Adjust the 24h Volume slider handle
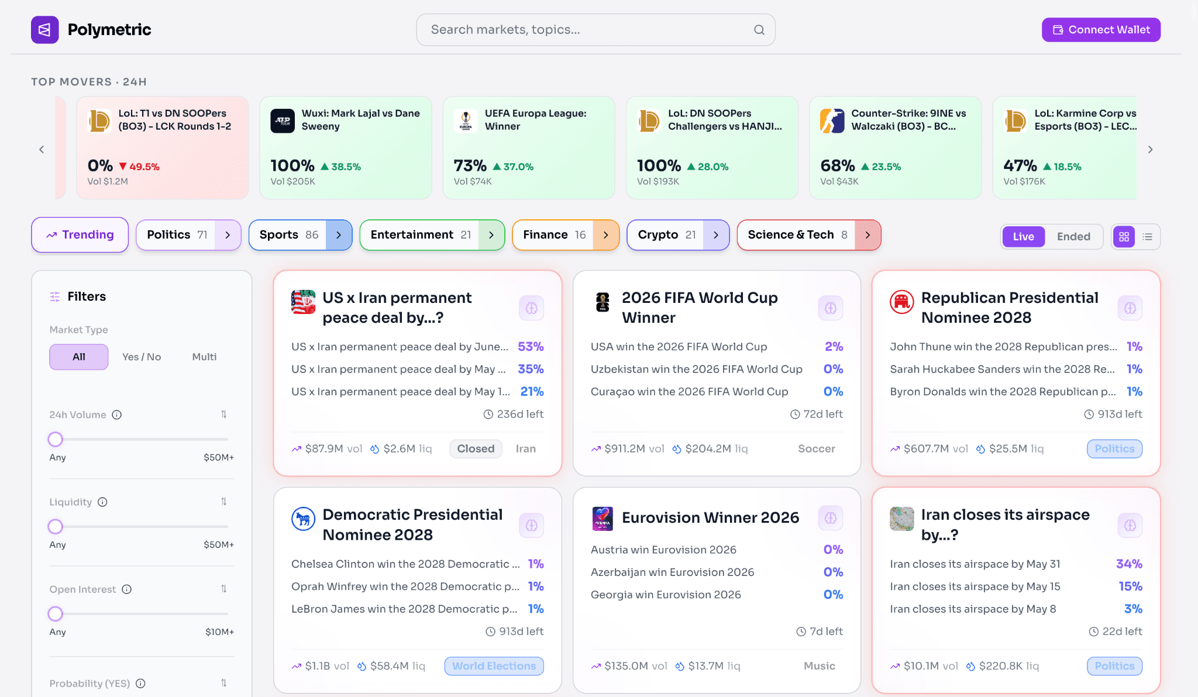 tap(55, 439)
